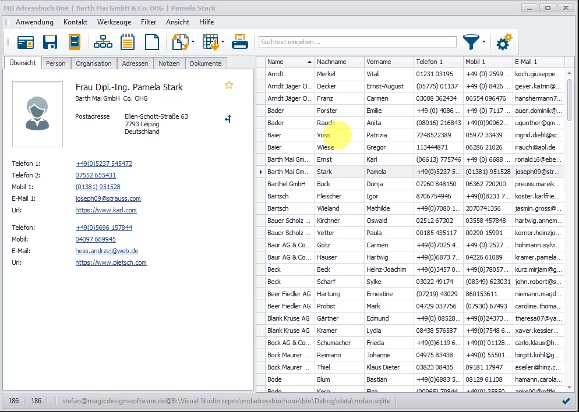Sort by the Mobil 1 column header
The width and height of the screenshot is (579, 412).
pos(488,62)
